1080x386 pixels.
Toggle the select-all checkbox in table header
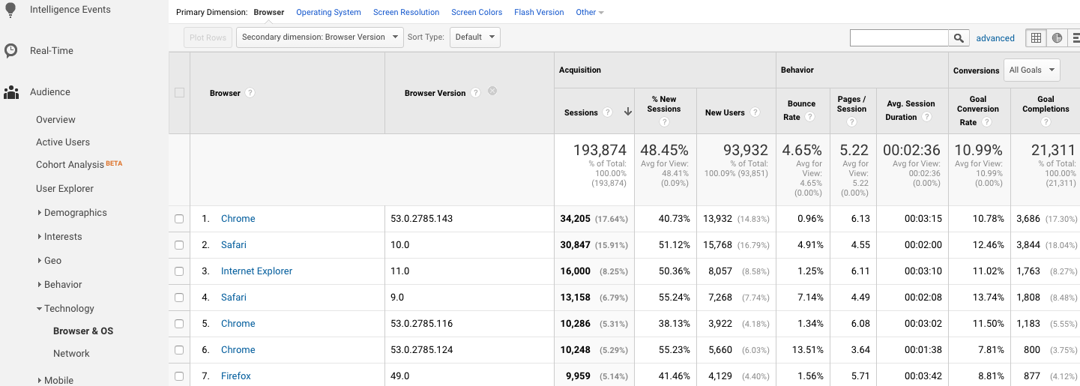pyautogui.click(x=179, y=93)
